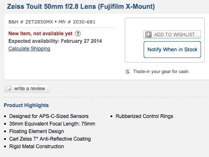Click the question mark help icon

click(78, 34)
